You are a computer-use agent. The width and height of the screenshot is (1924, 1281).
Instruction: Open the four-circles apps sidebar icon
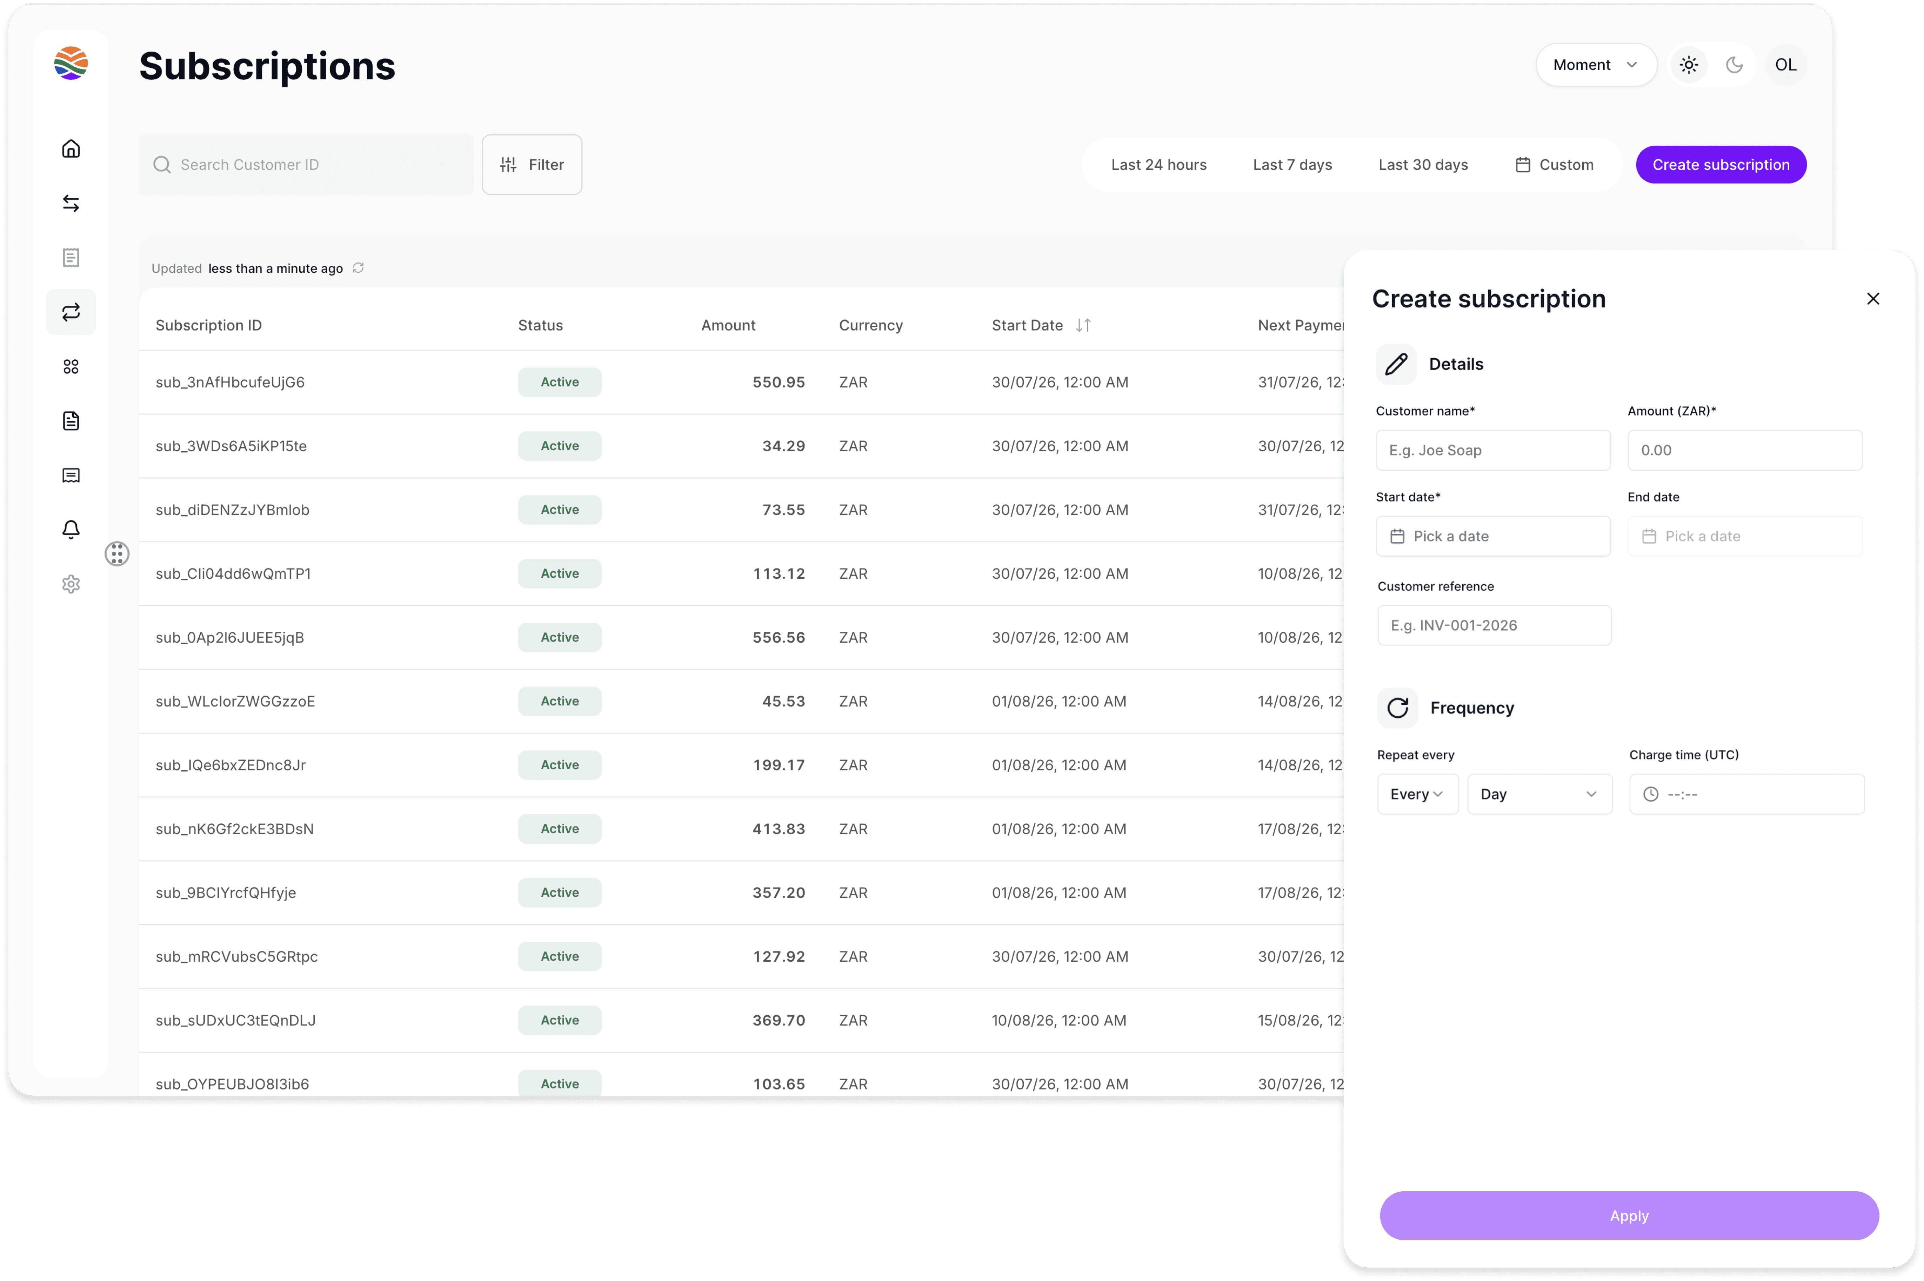71,367
